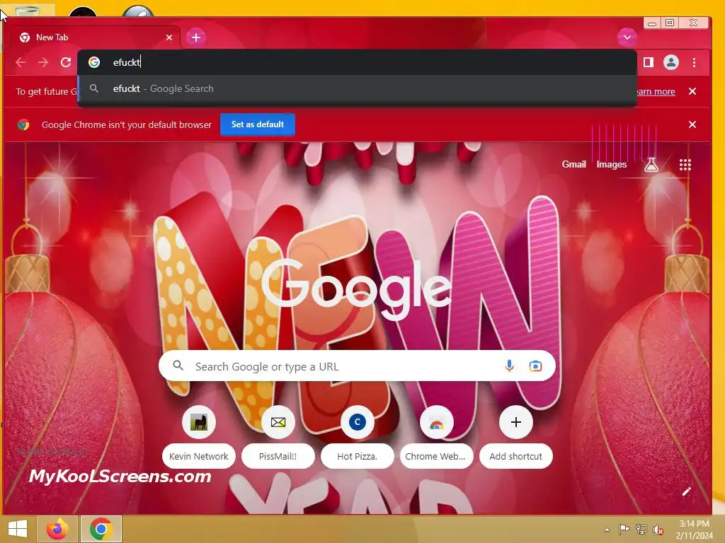Select the Google Search suggestion row

357,88
